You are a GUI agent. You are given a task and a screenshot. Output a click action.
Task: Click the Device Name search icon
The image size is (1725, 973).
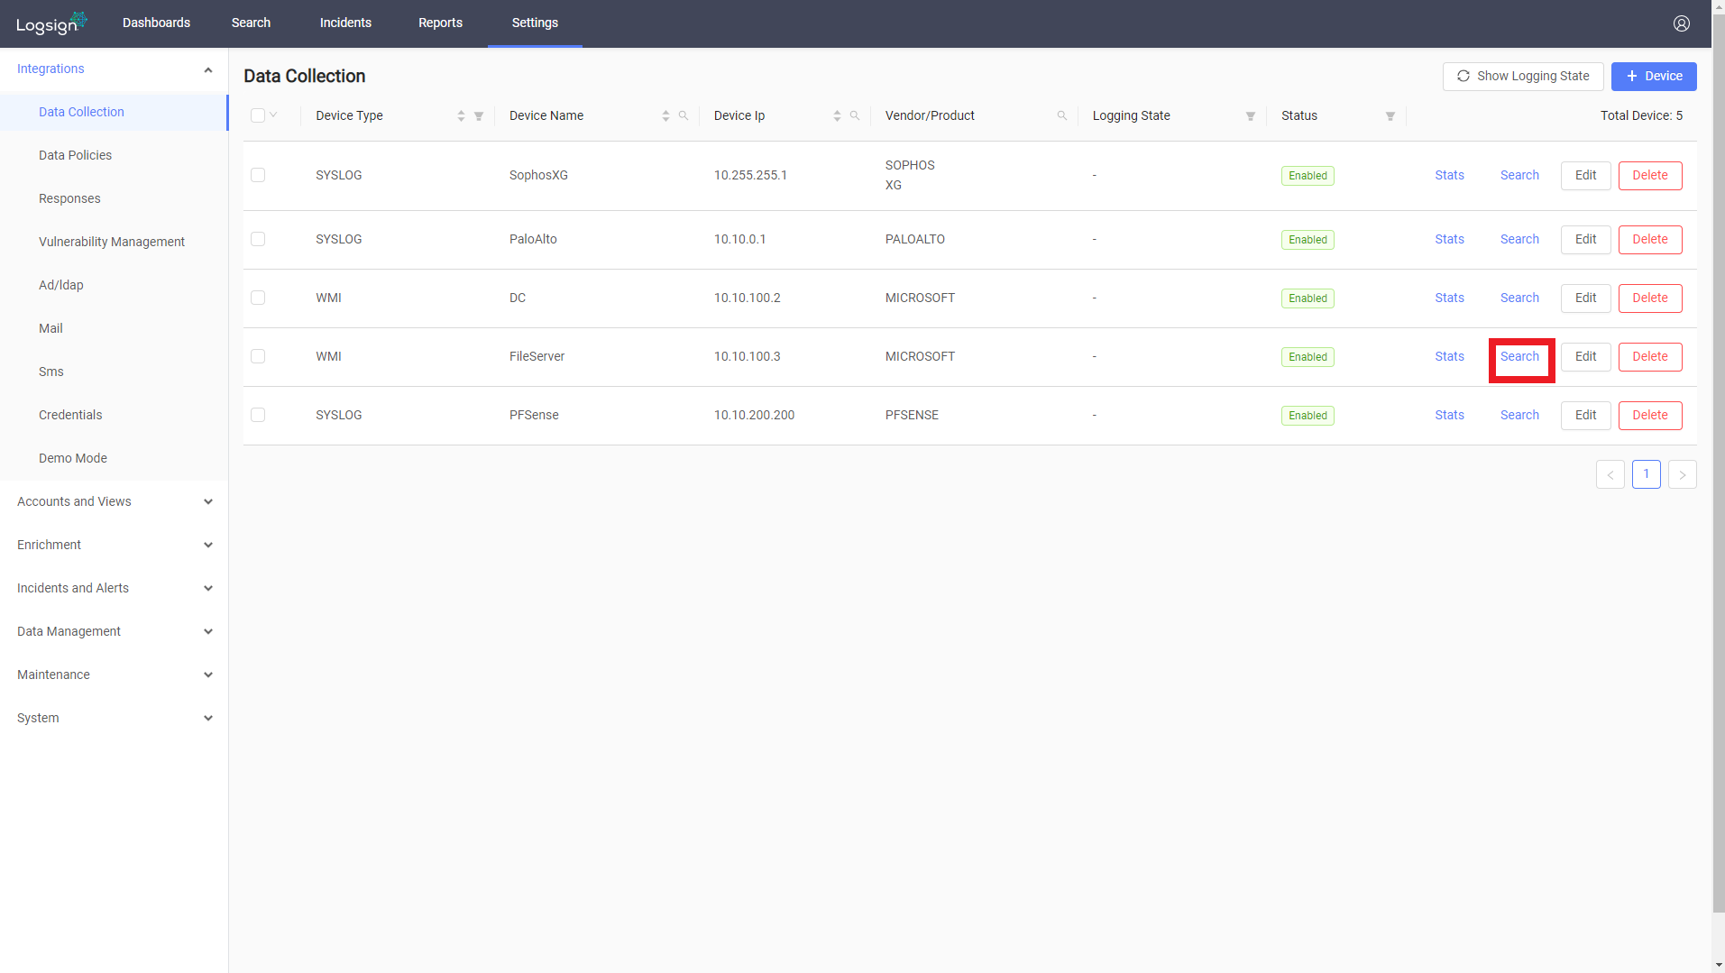pyautogui.click(x=684, y=116)
